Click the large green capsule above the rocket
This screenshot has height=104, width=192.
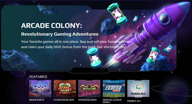coord(117,14)
